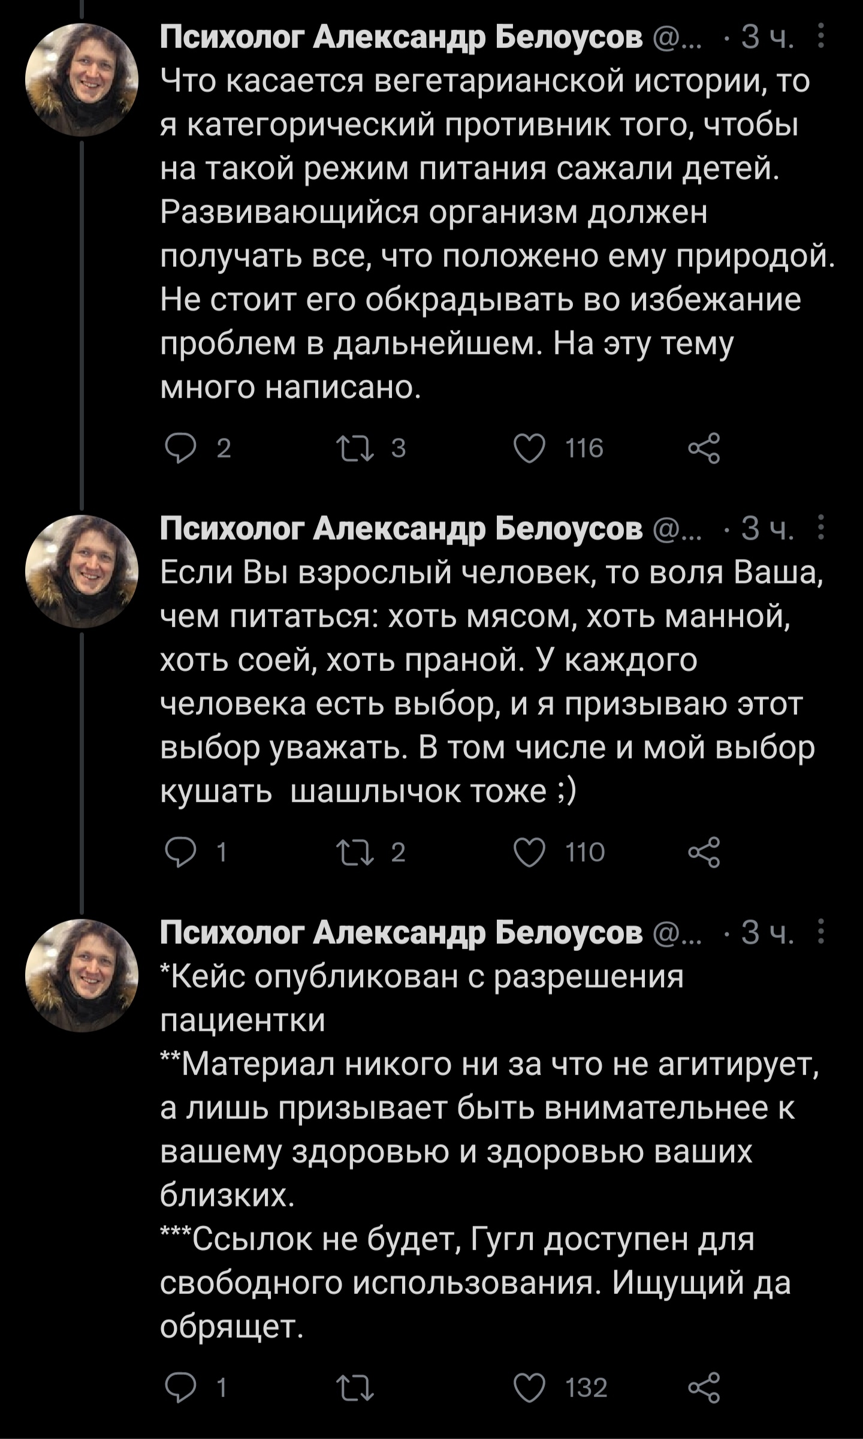Image resolution: width=863 pixels, height=1439 pixels.
Task: Like the tweet with 116 likes
Action: 530,448
